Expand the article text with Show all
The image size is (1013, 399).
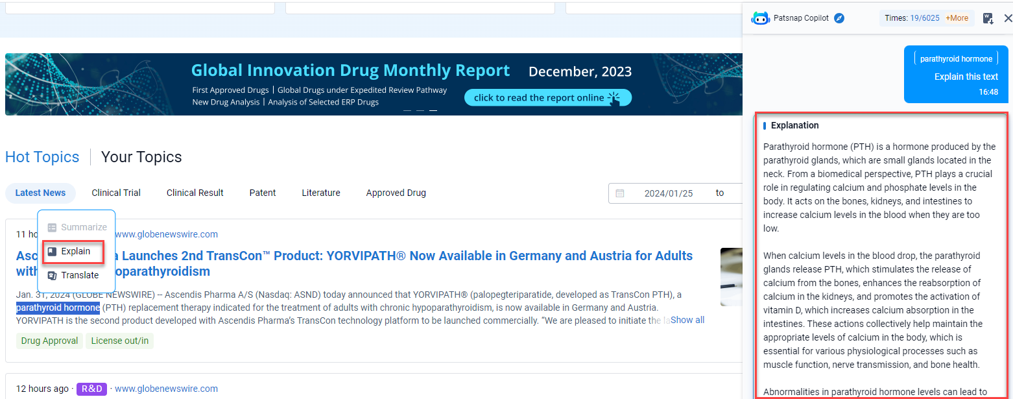(687, 320)
